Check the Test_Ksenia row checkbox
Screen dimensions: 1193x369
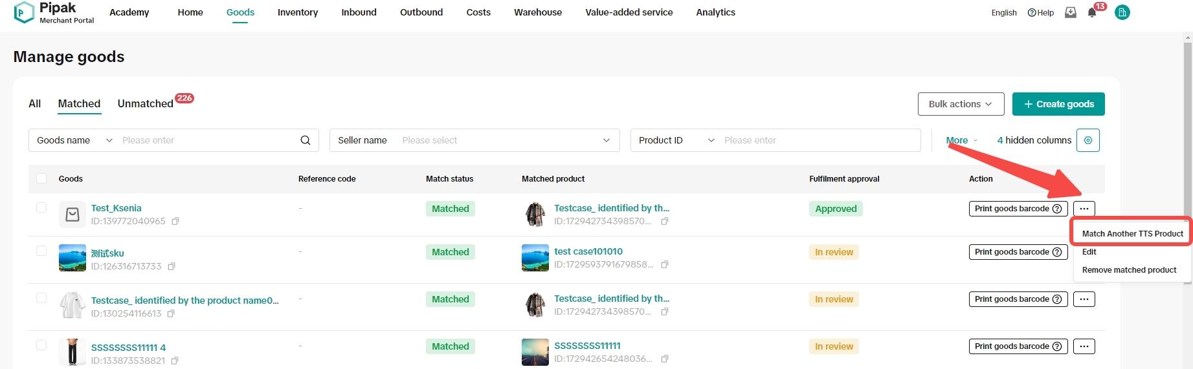point(41,207)
